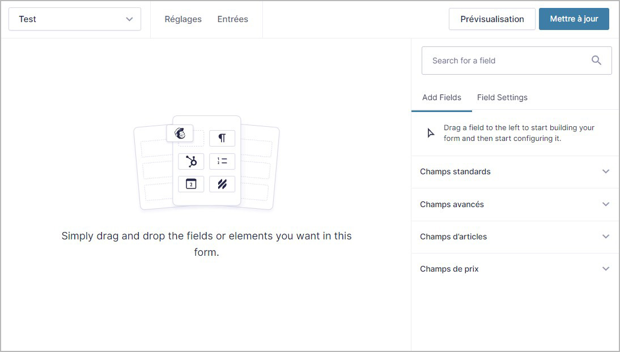
Task: Open the Réglages menu
Action: tap(183, 19)
